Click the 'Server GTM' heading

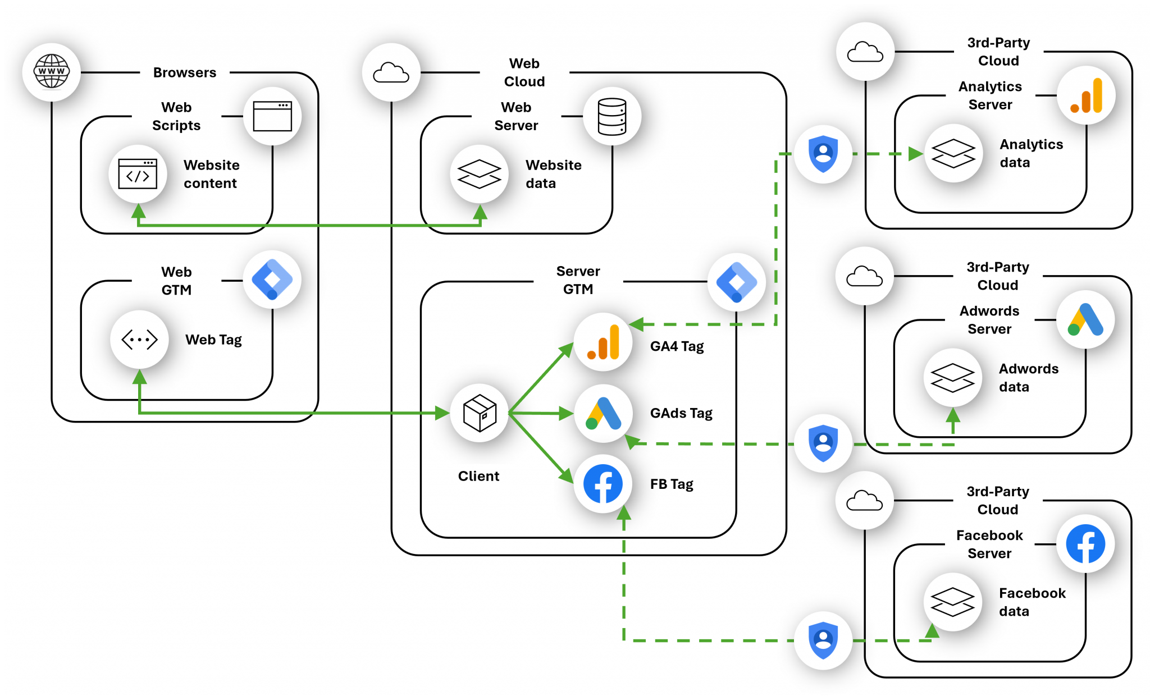pos(578,280)
